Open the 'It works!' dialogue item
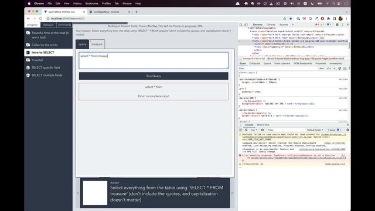The width and height of the screenshot is (375, 211). coord(48,60)
